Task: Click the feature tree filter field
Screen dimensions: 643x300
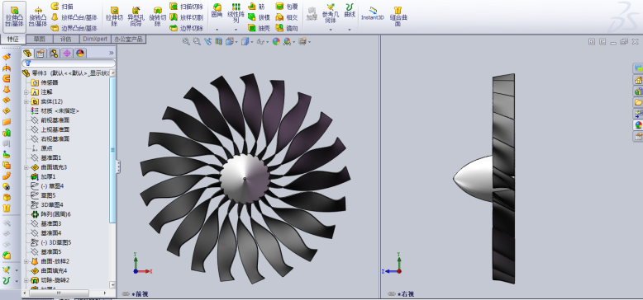Action: (x=69, y=63)
